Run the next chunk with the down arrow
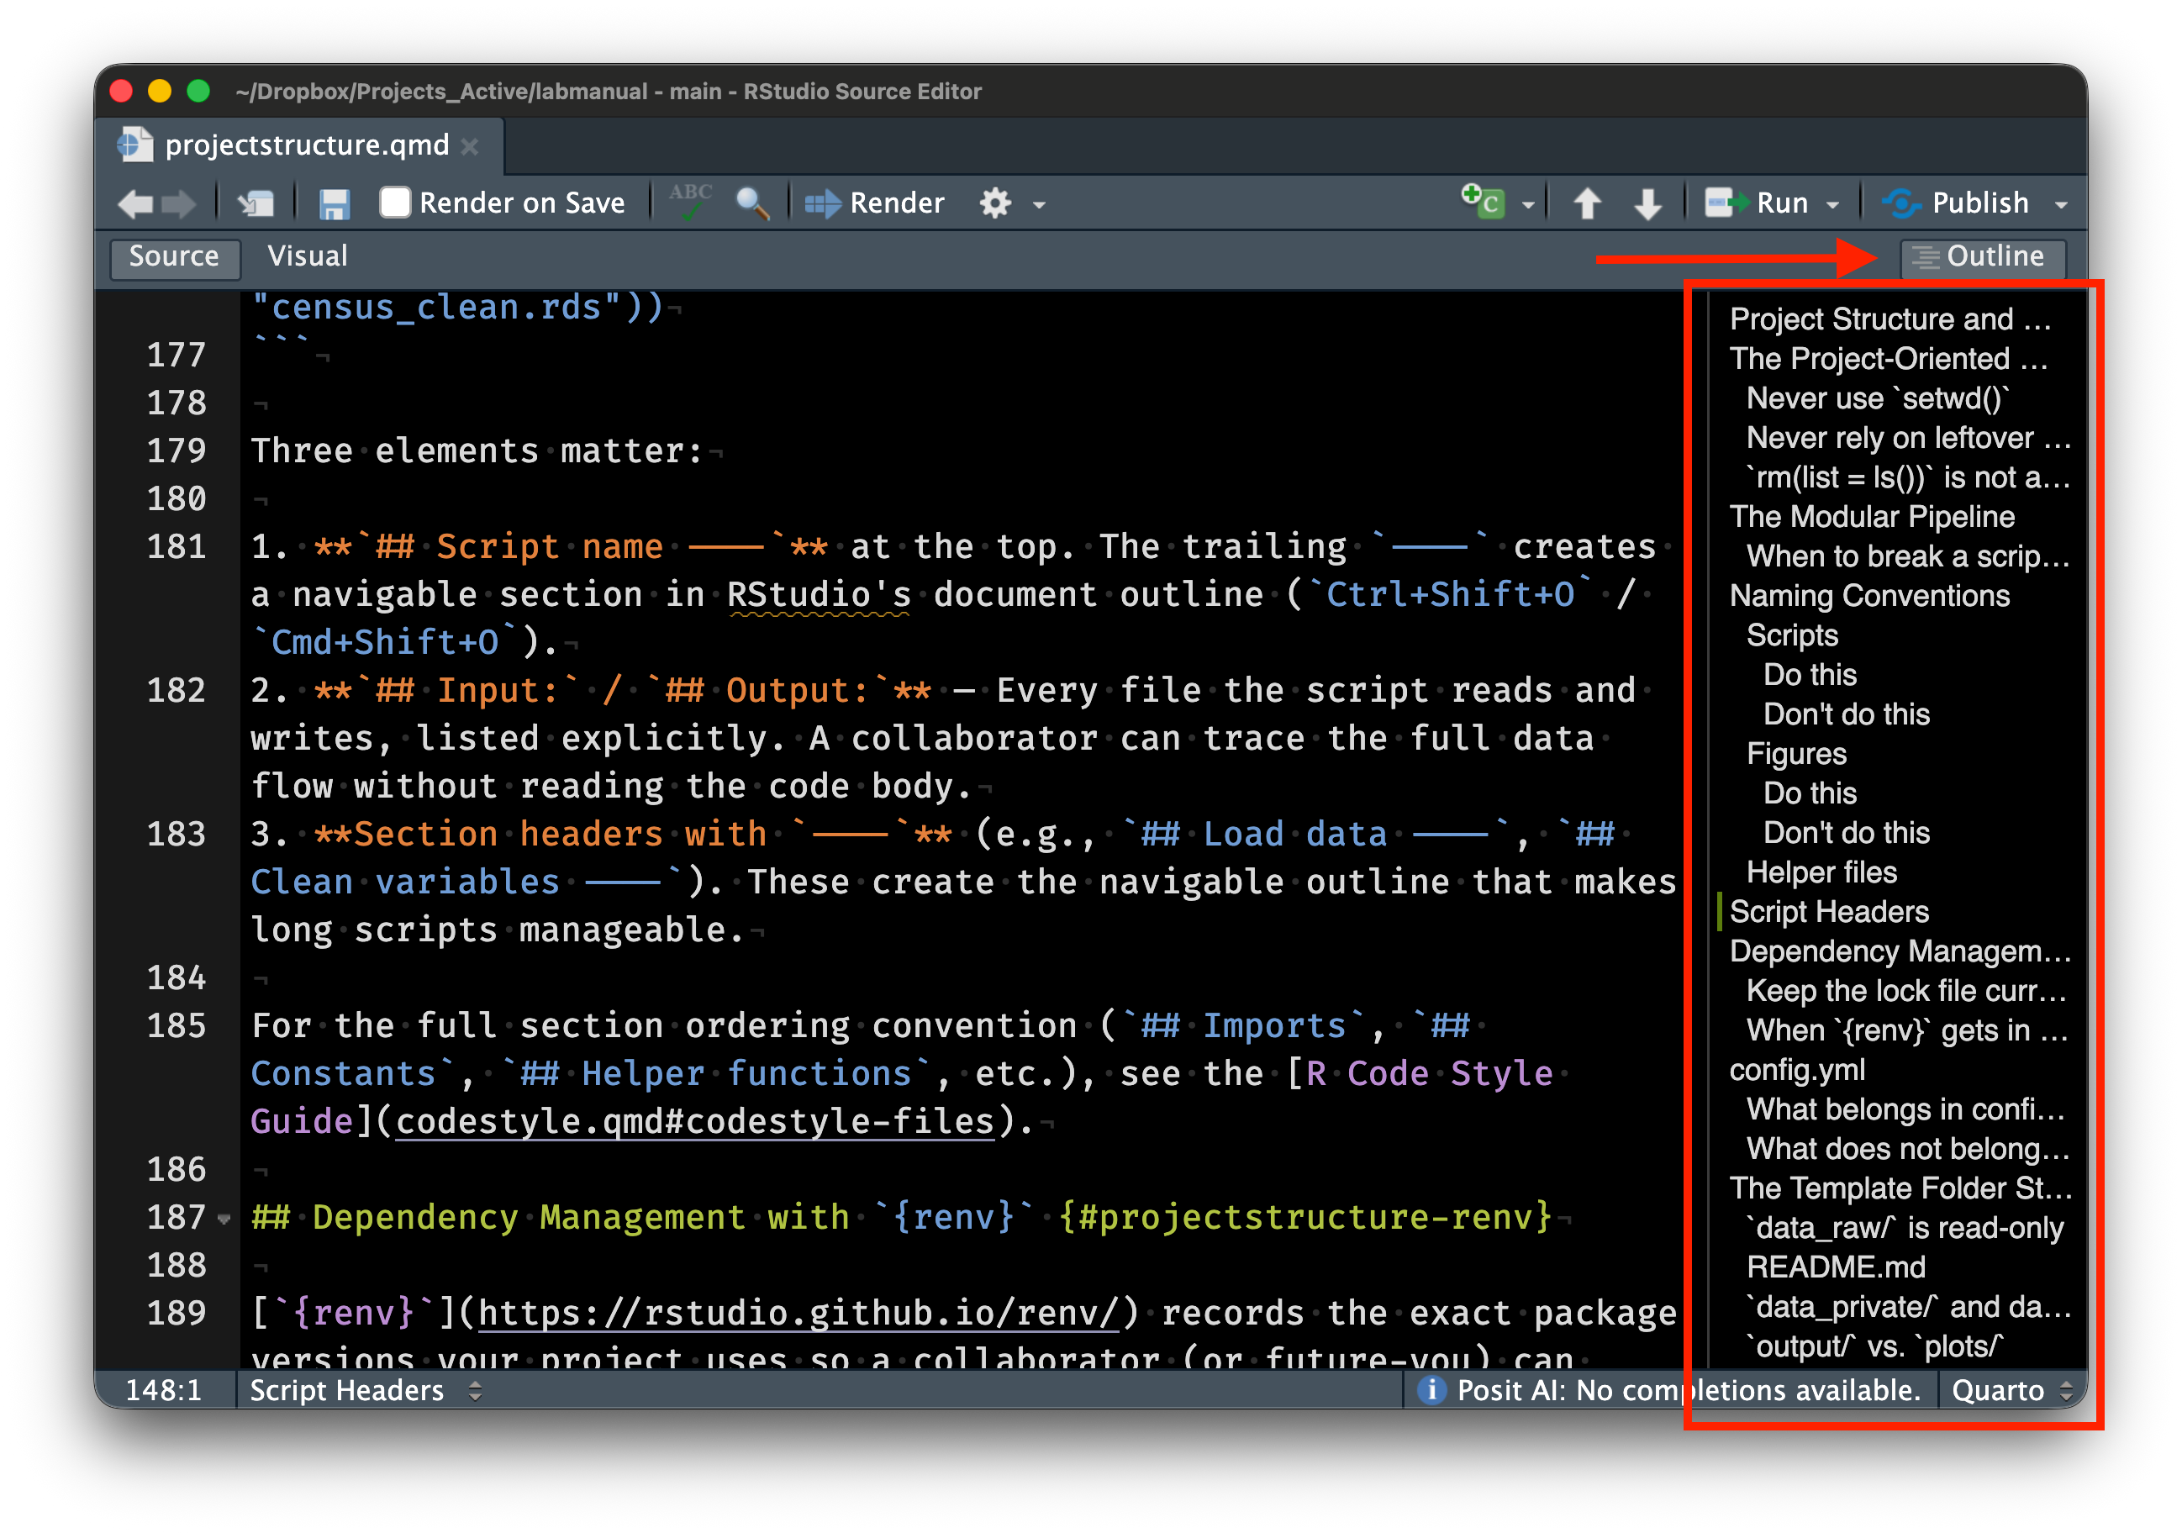 (1647, 203)
